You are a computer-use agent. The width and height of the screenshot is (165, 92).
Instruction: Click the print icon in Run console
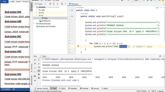[x=39, y=74]
